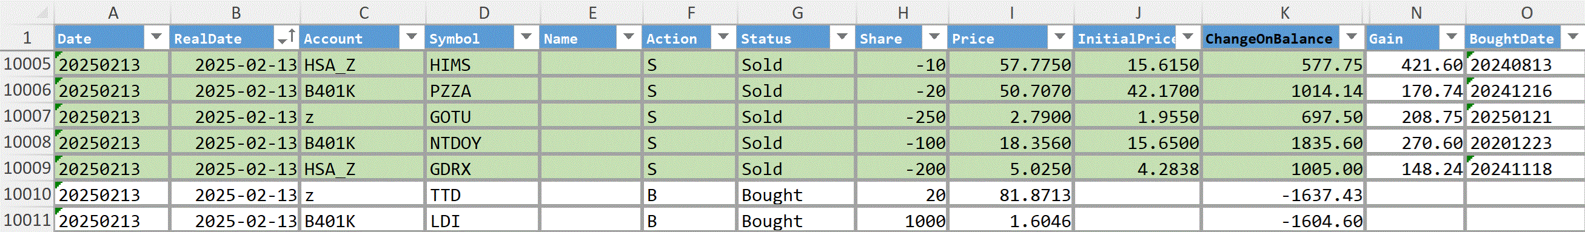Screen dimensions: 1585x232
Task: Open the Symbol column filter arrow
Action: 526,38
